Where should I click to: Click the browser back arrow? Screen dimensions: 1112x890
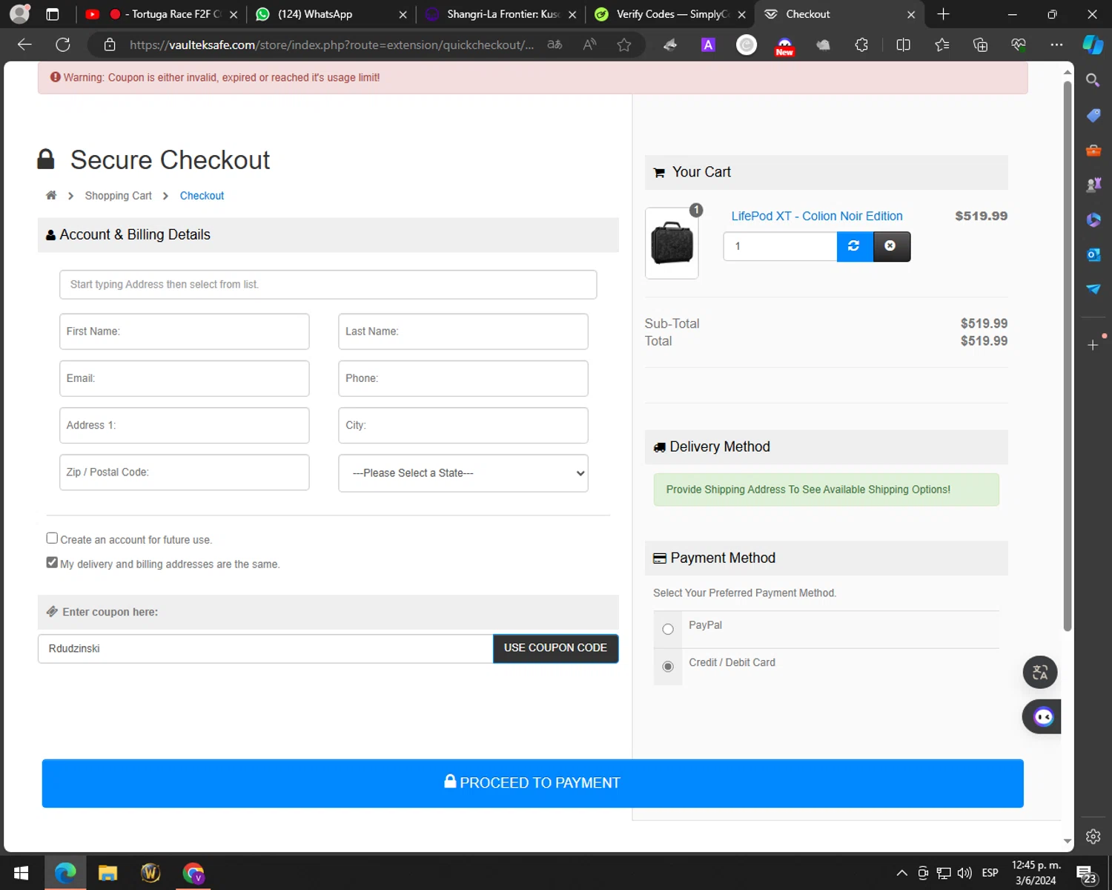click(x=24, y=44)
